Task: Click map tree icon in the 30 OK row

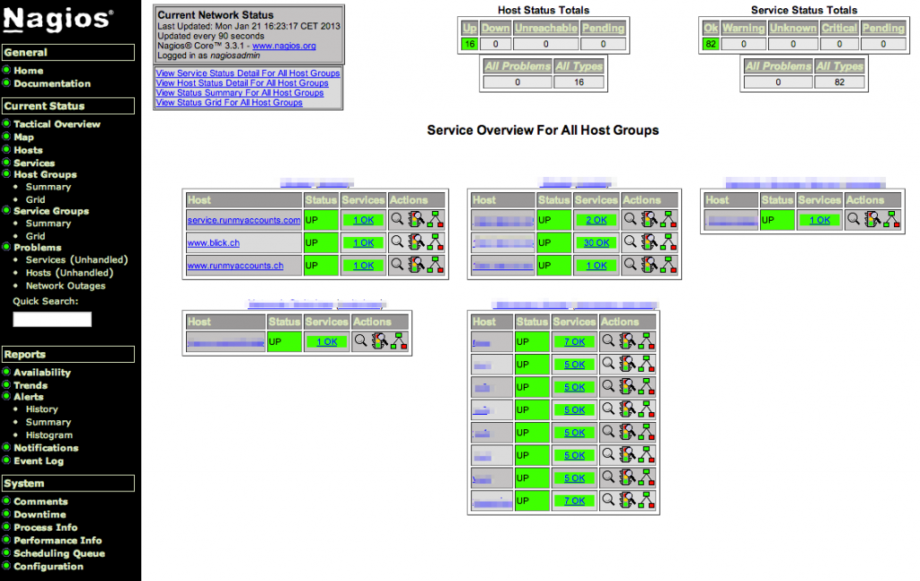Action: pos(668,242)
